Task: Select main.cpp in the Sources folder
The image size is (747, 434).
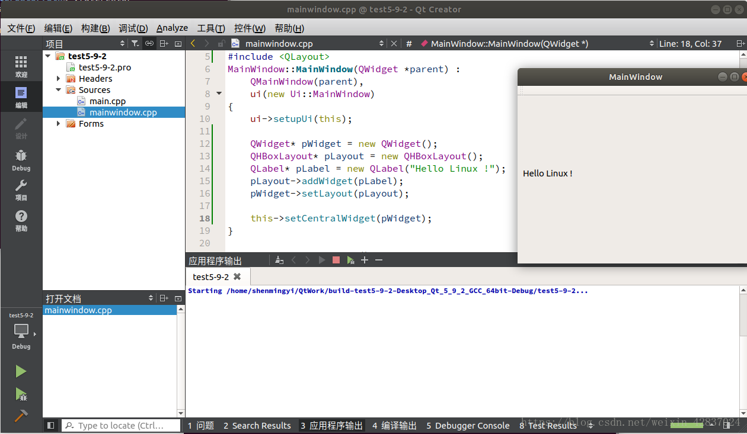Action: point(107,101)
